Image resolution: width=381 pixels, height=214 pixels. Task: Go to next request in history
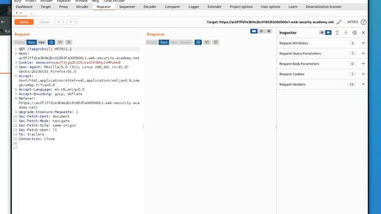coord(70,22)
